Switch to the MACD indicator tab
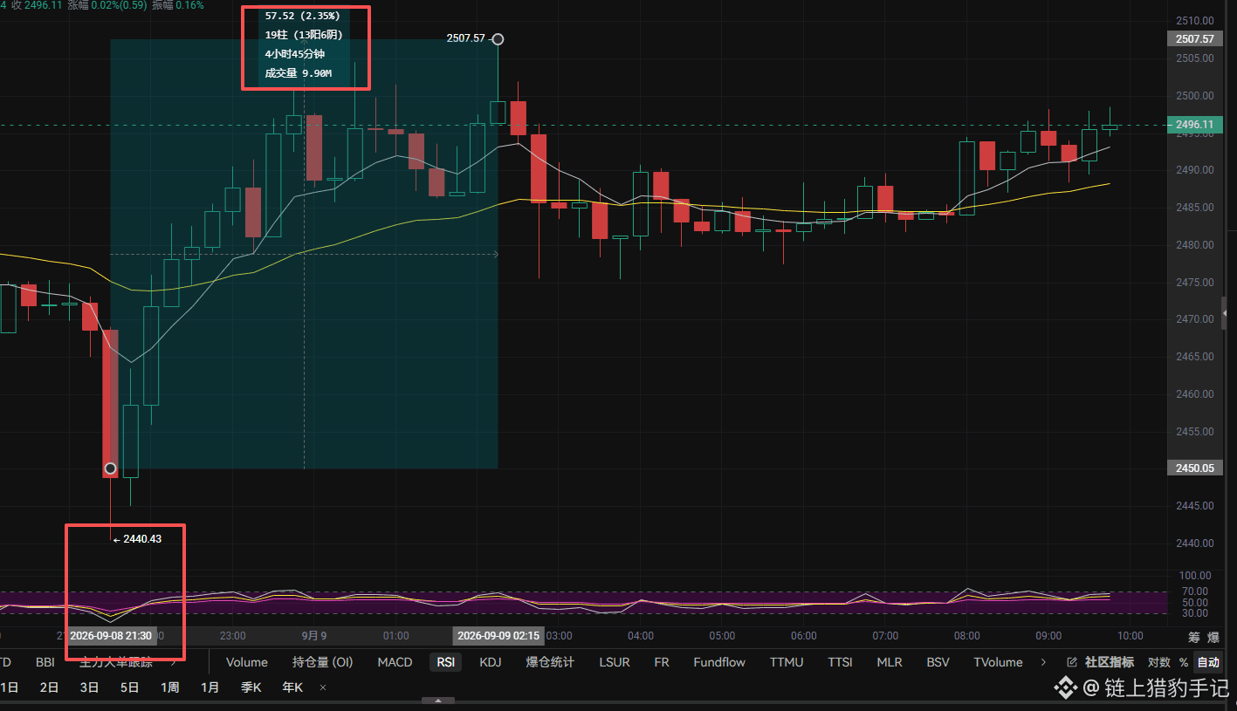 pyautogui.click(x=395, y=662)
